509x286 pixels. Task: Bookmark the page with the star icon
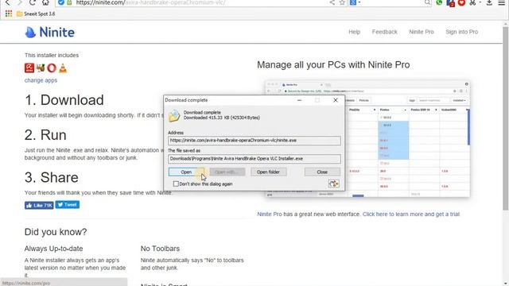click(342, 2)
